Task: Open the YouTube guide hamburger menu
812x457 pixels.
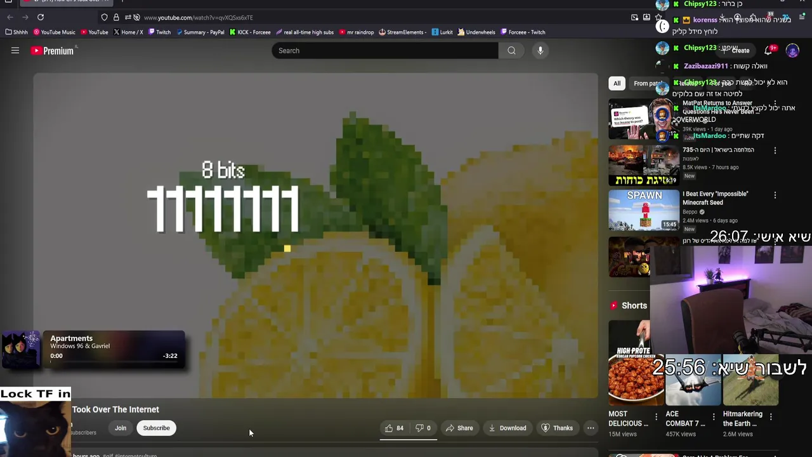Action: coord(15,51)
